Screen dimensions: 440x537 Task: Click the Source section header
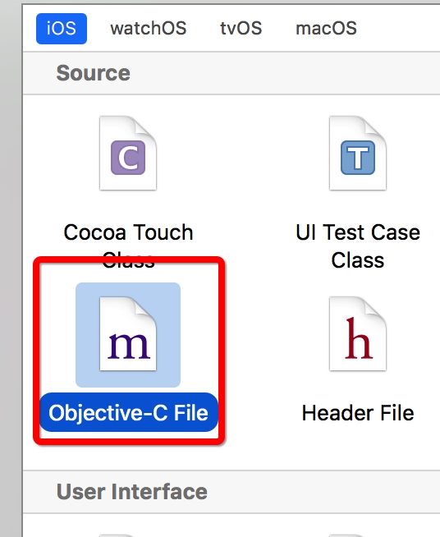click(x=93, y=73)
